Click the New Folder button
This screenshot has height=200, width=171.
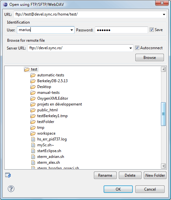155,175
